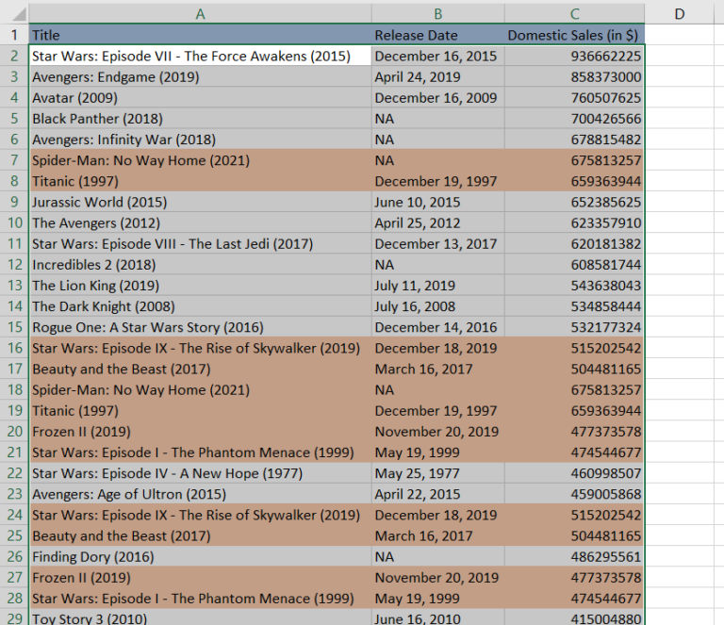724x625 pixels.
Task: Click the Avengers: Endgame (2019) cell
Action: (x=199, y=77)
